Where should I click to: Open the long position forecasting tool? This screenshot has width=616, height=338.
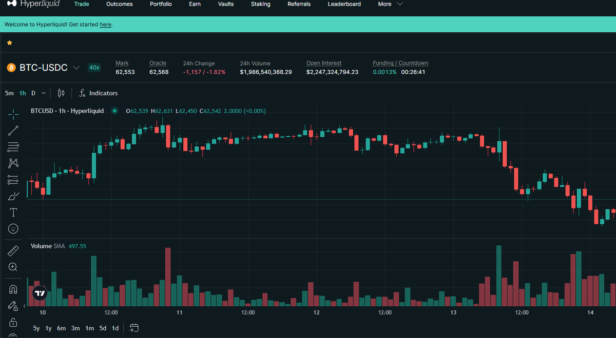13,180
